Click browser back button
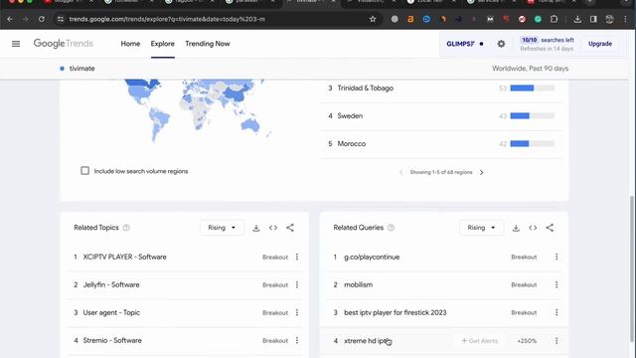The image size is (636, 358). (10, 19)
